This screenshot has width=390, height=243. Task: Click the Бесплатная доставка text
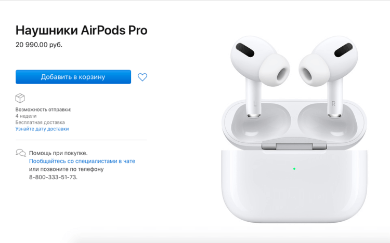[40, 122]
